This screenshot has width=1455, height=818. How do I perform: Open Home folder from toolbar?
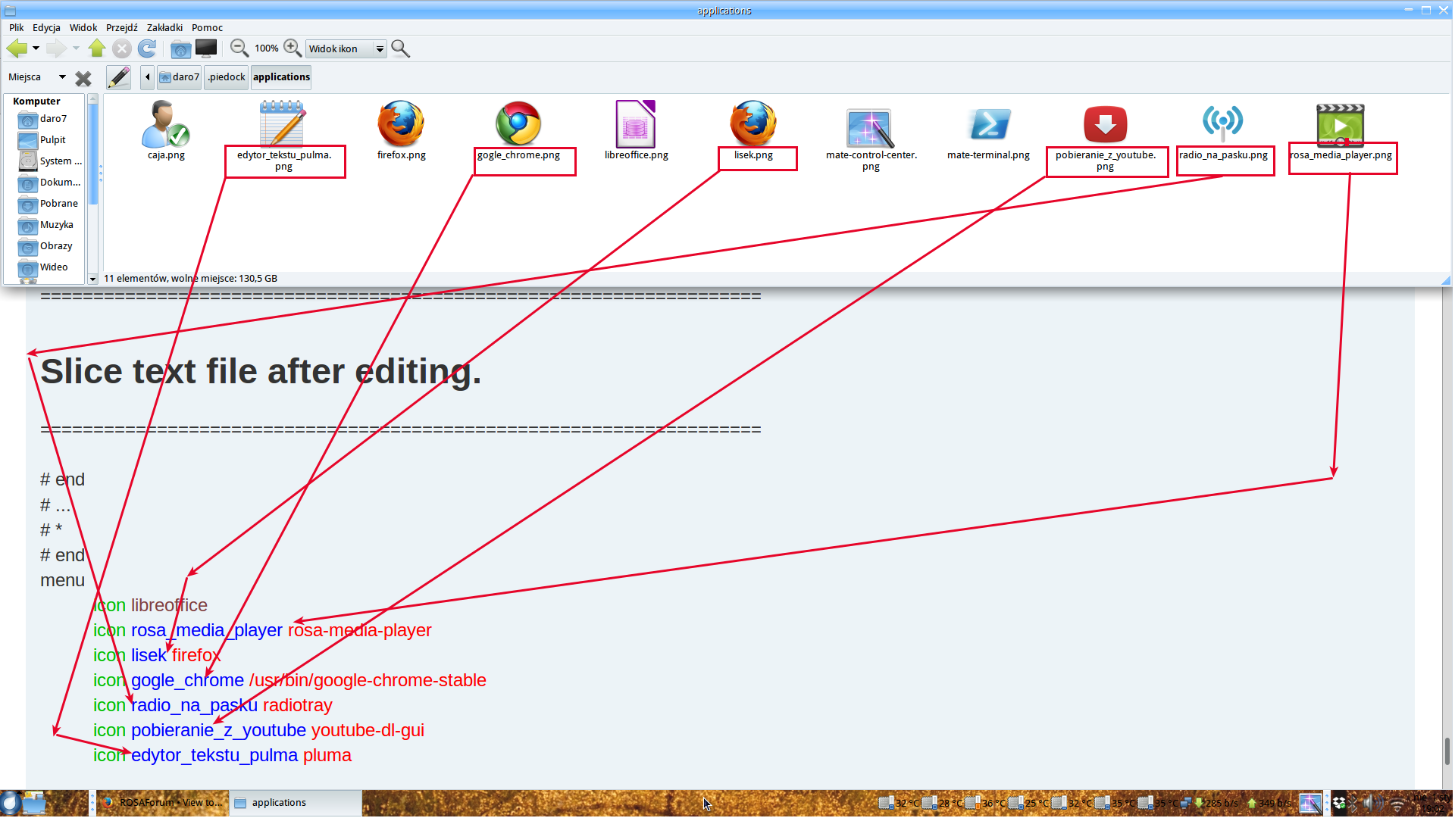click(x=180, y=48)
